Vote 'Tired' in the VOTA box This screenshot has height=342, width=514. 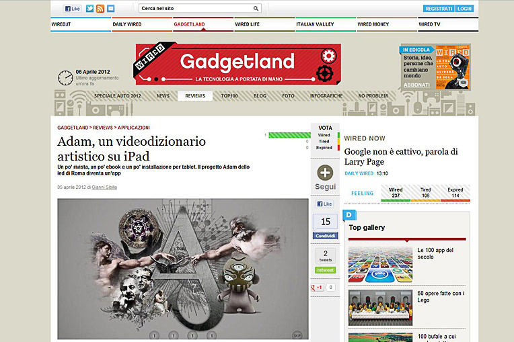click(324, 141)
